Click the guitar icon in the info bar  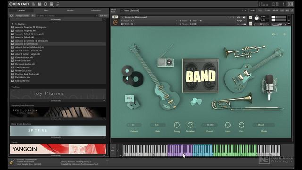pyautogui.click(x=12, y=162)
